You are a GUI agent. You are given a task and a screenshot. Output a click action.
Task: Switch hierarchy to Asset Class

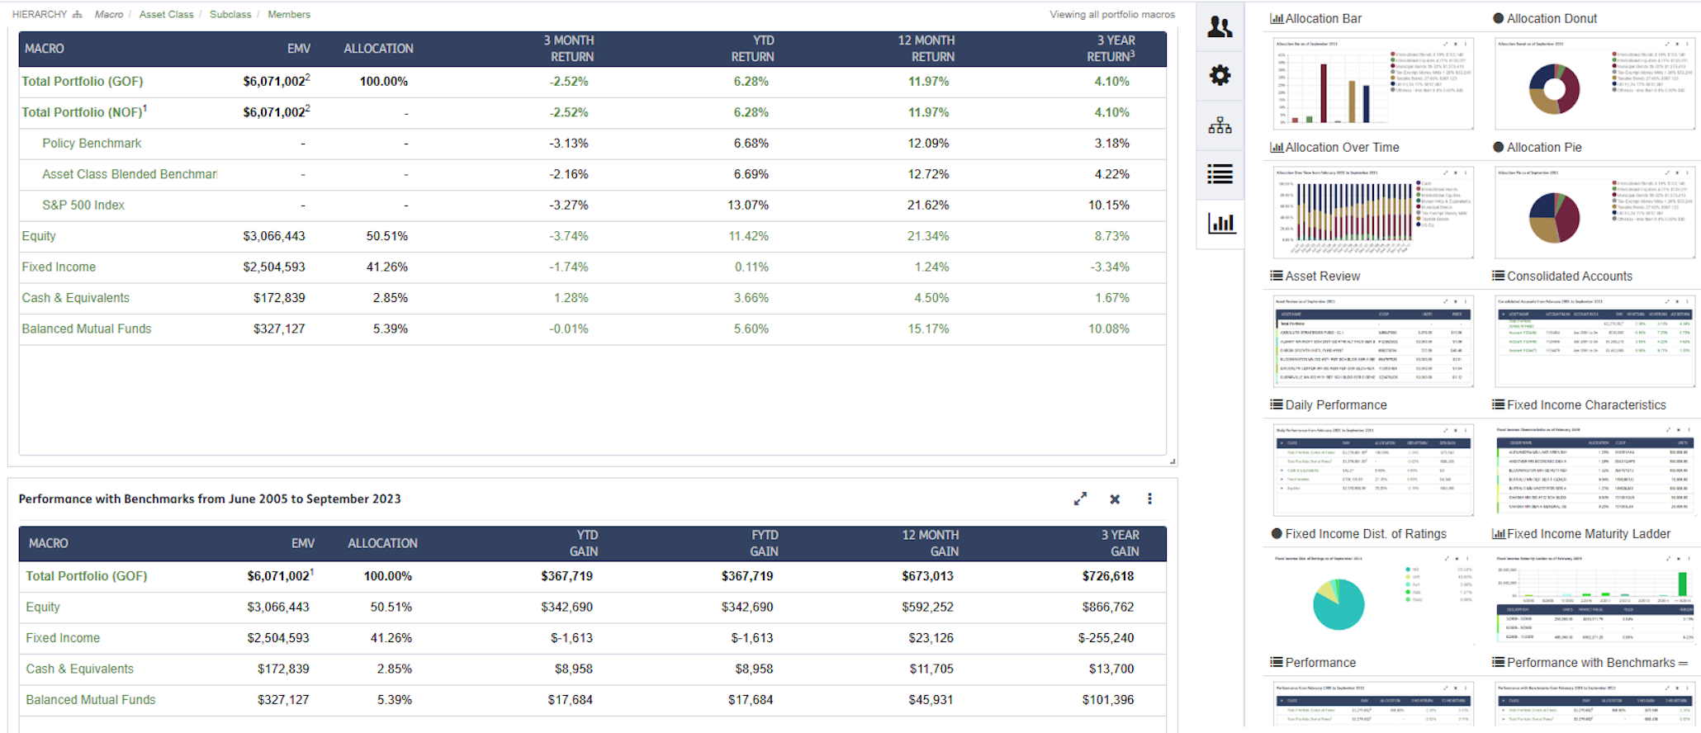(166, 14)
